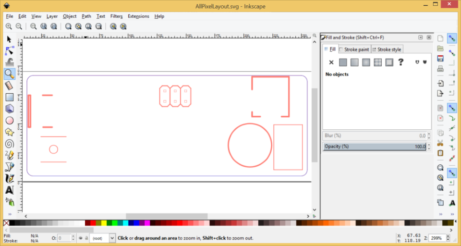Open the Extensions menu
Screen dimensions: 461x246
point(138,16)
